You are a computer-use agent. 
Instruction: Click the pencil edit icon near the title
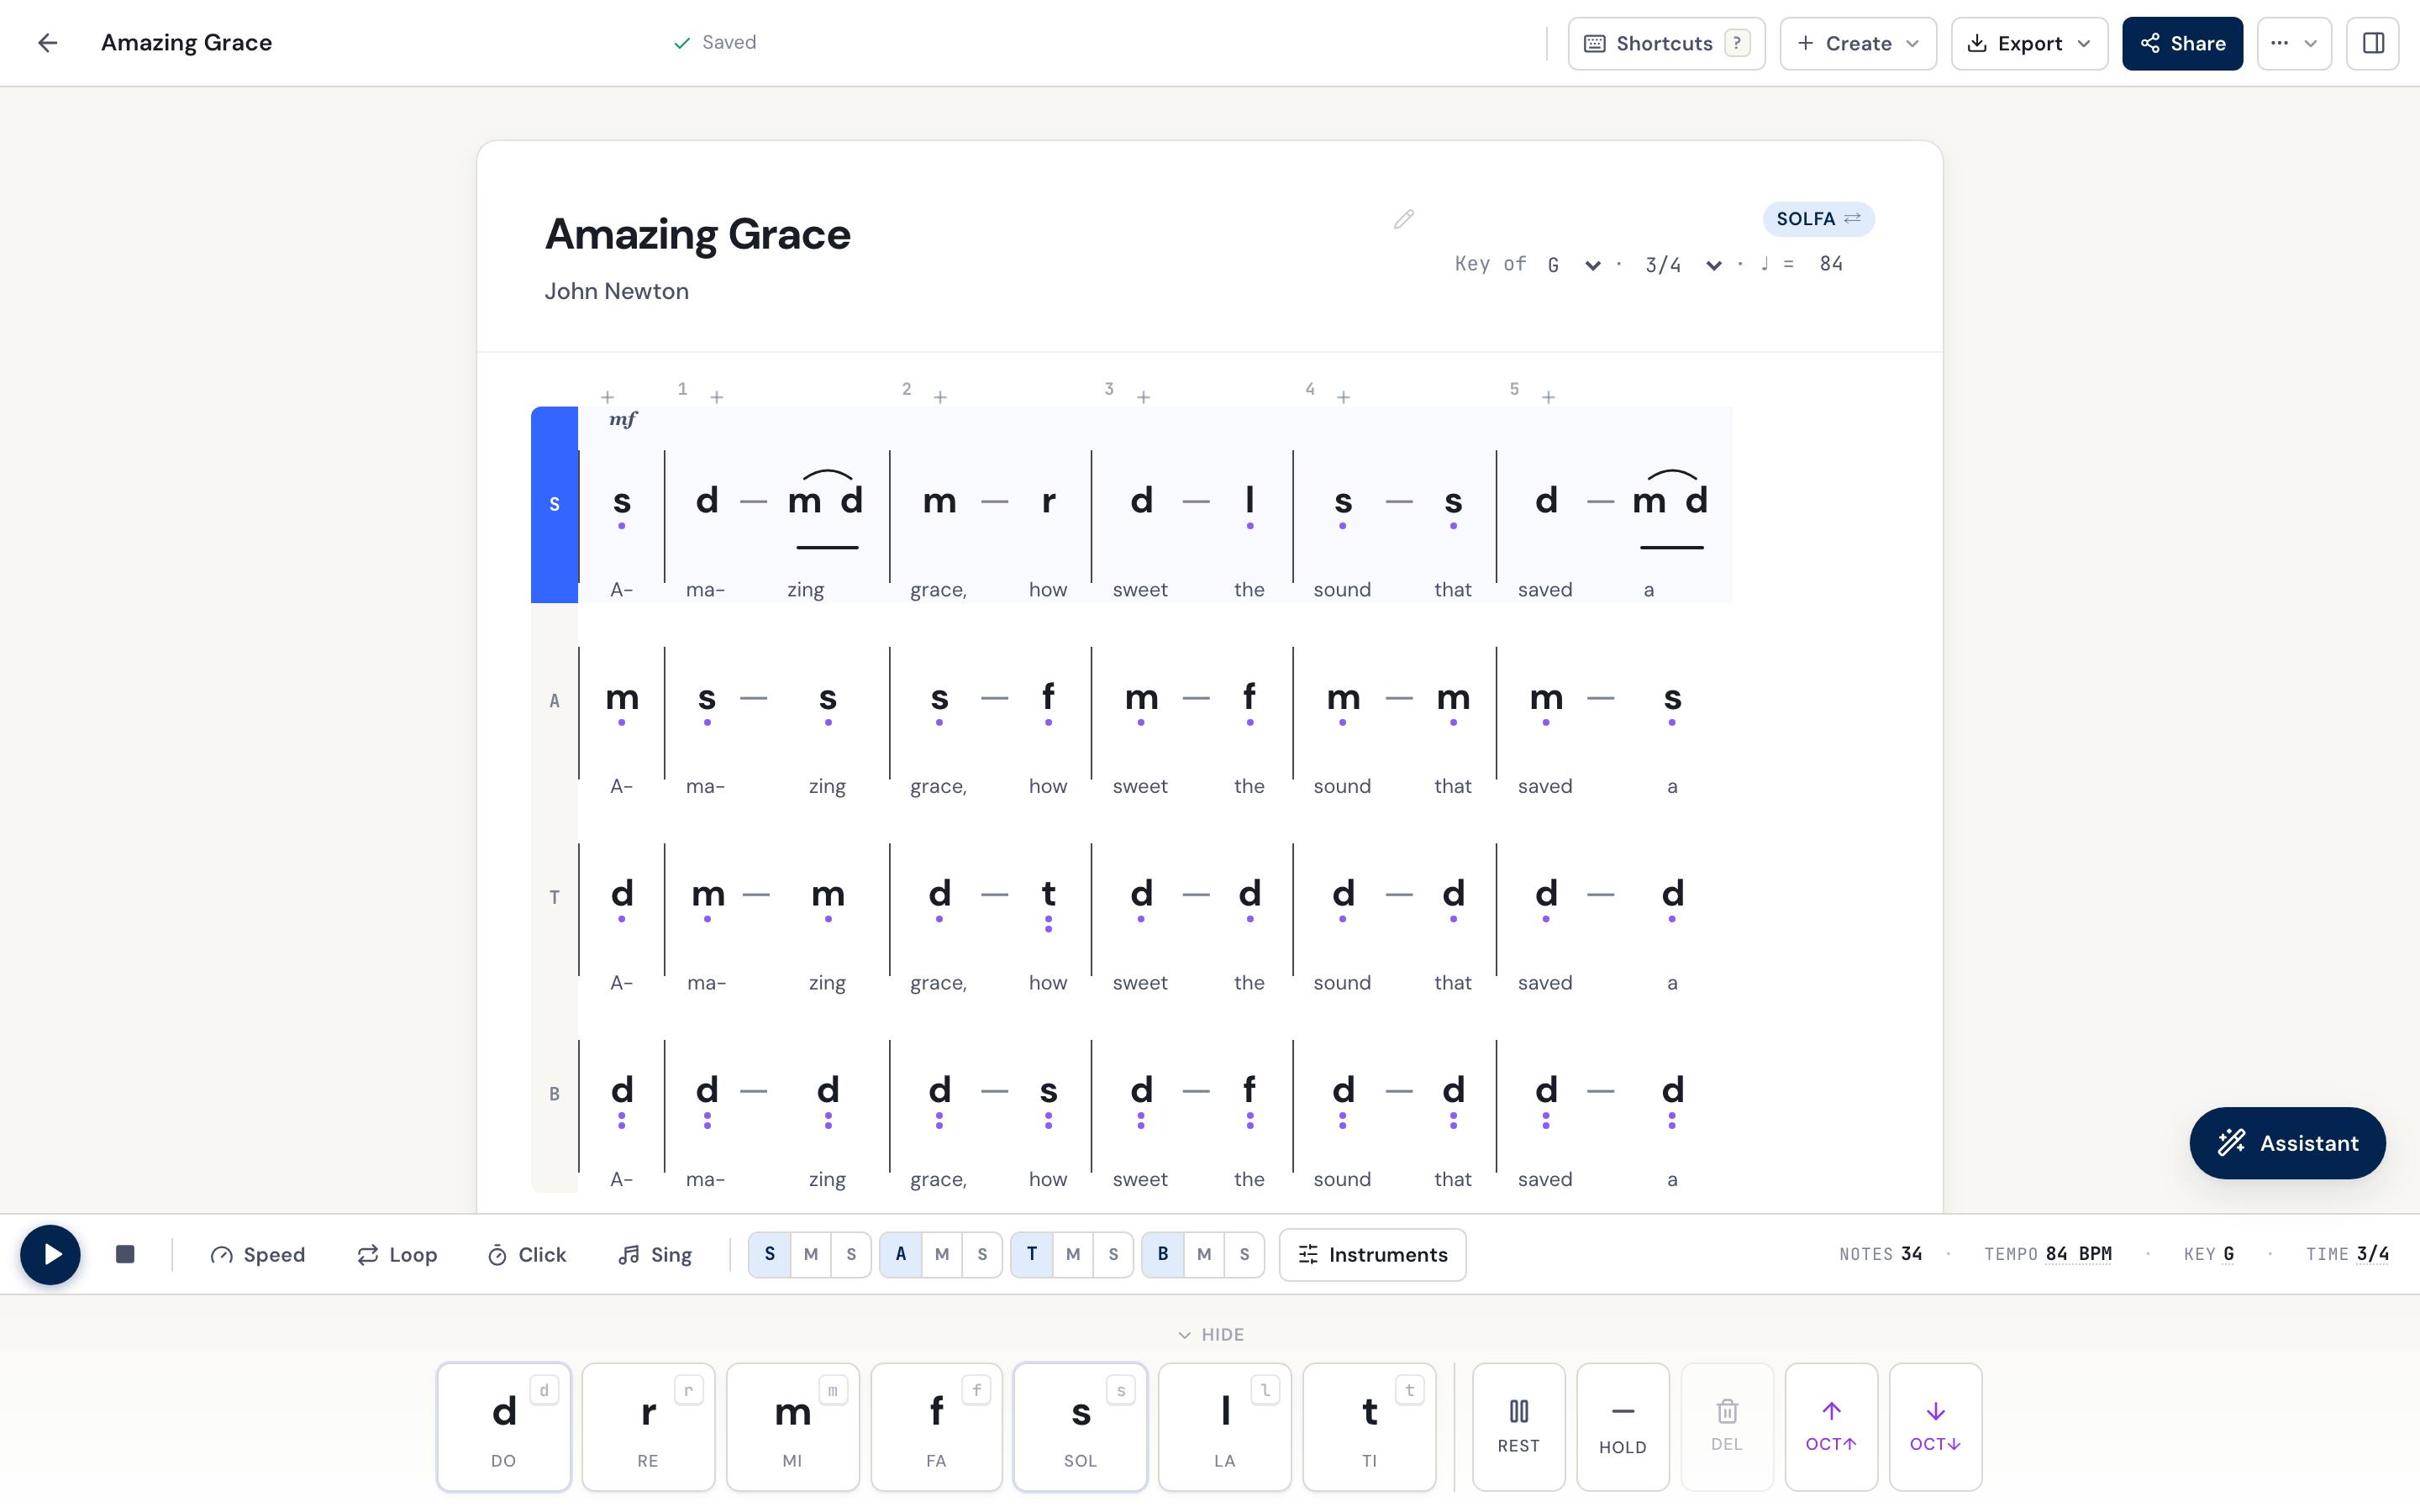pyautogui.click(x=1403, y=219)
